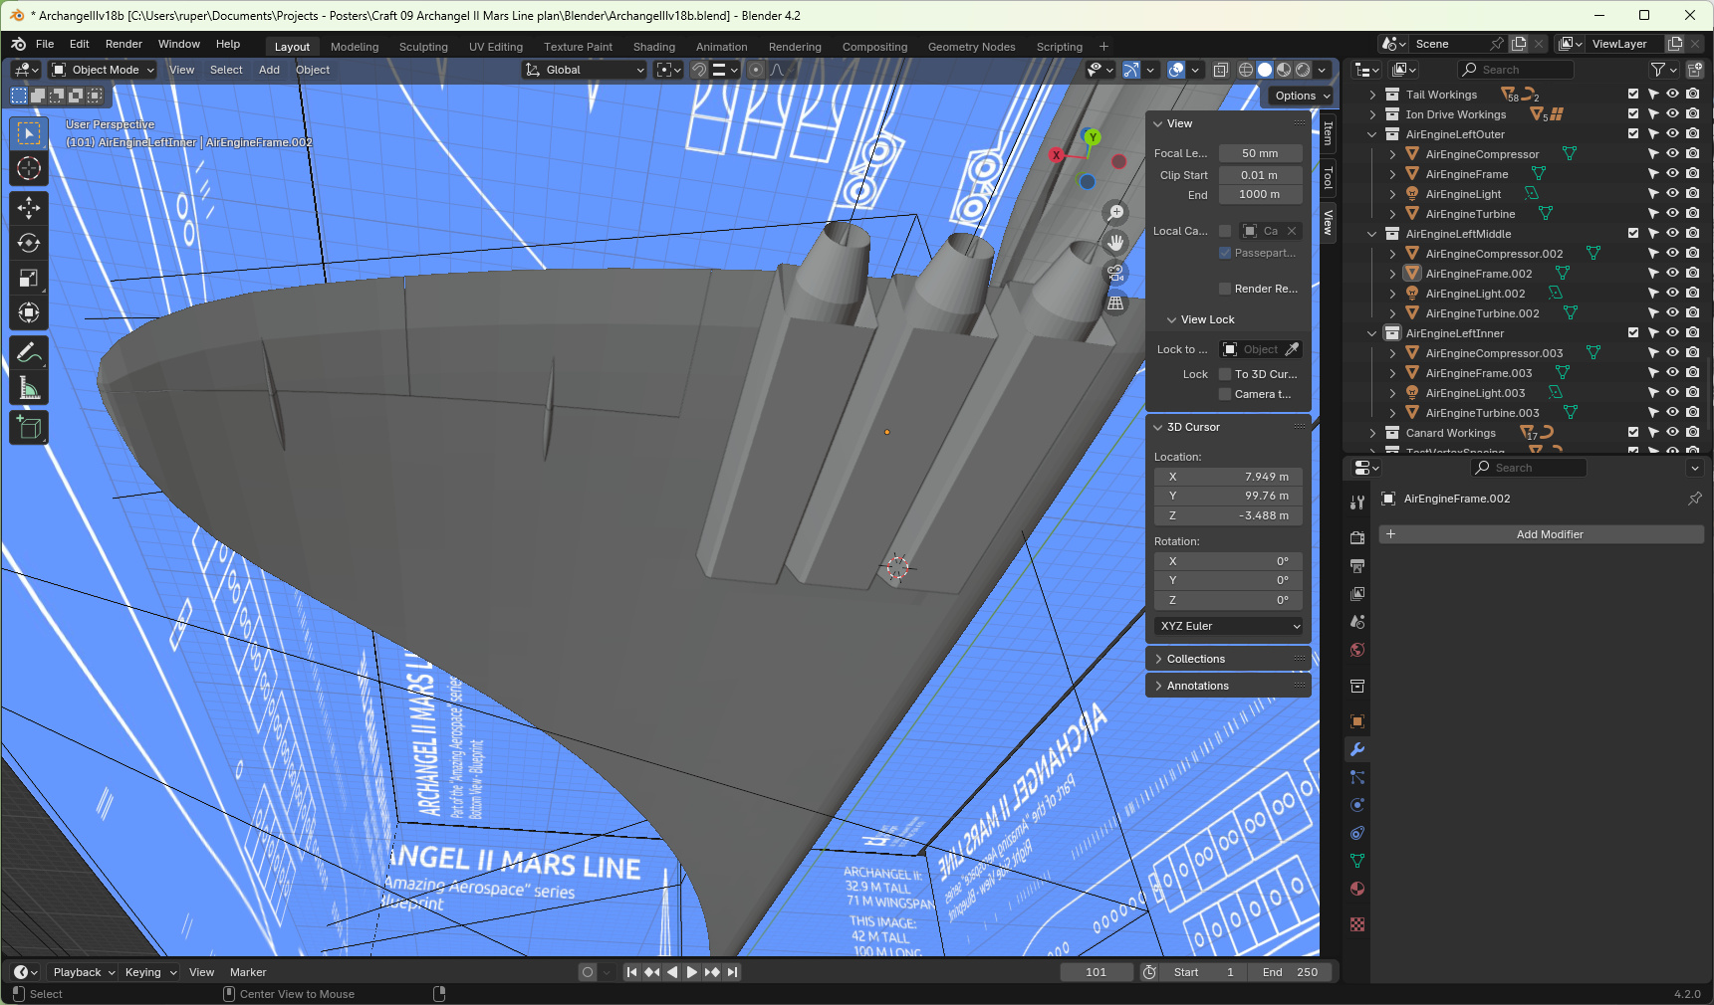Select the Annotate tool
The width and height of the screenshot is (1714, 1005).
[29, 352]
